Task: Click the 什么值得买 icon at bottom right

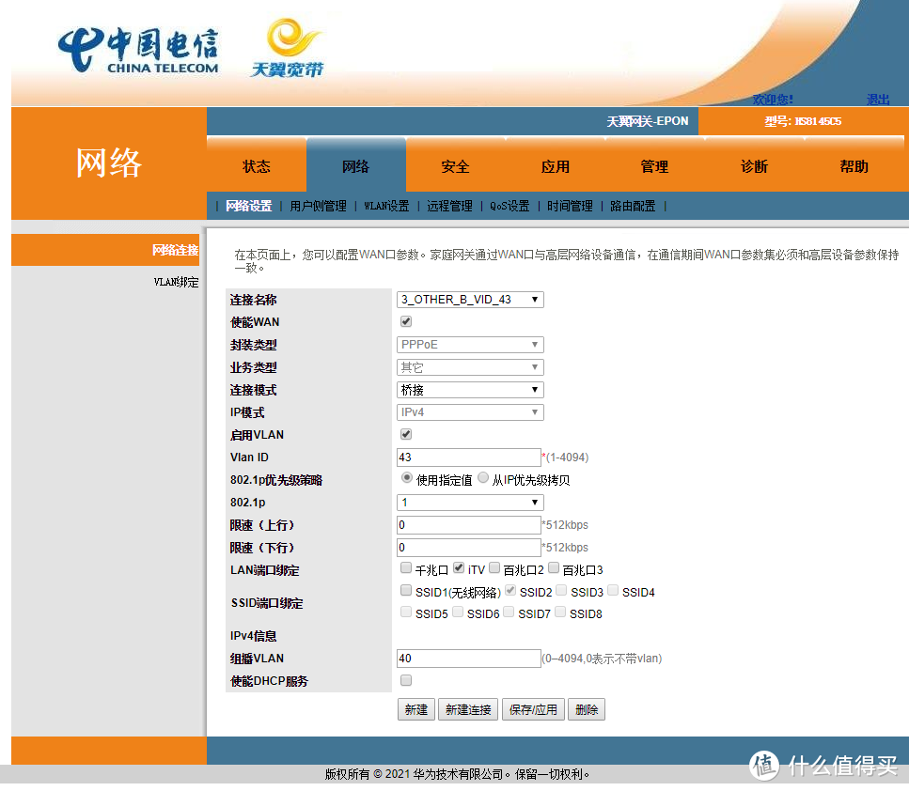Action: coord(764,768)
